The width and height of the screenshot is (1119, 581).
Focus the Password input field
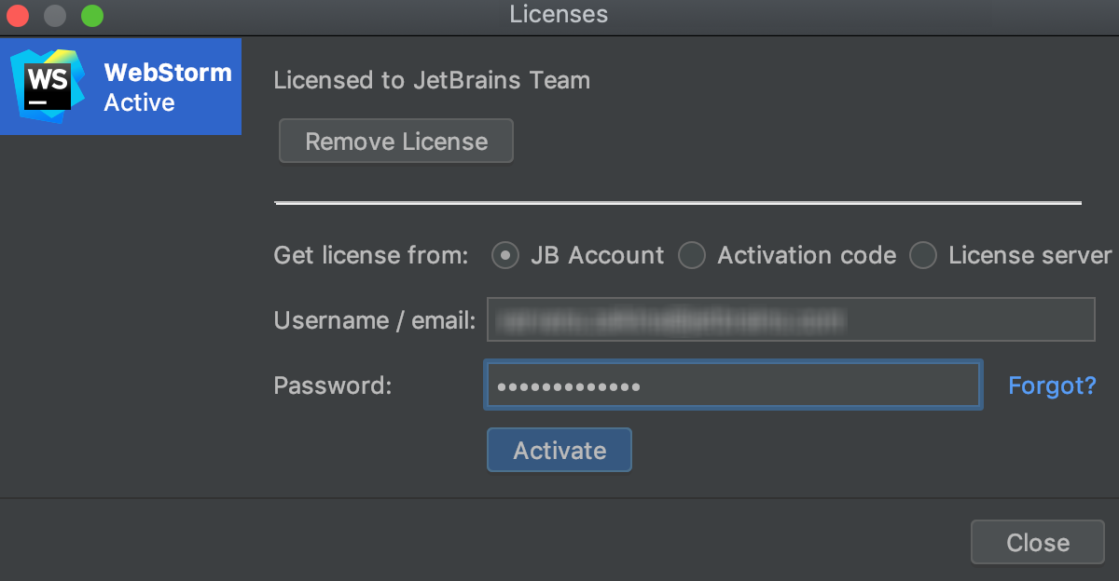click(733, 385)
